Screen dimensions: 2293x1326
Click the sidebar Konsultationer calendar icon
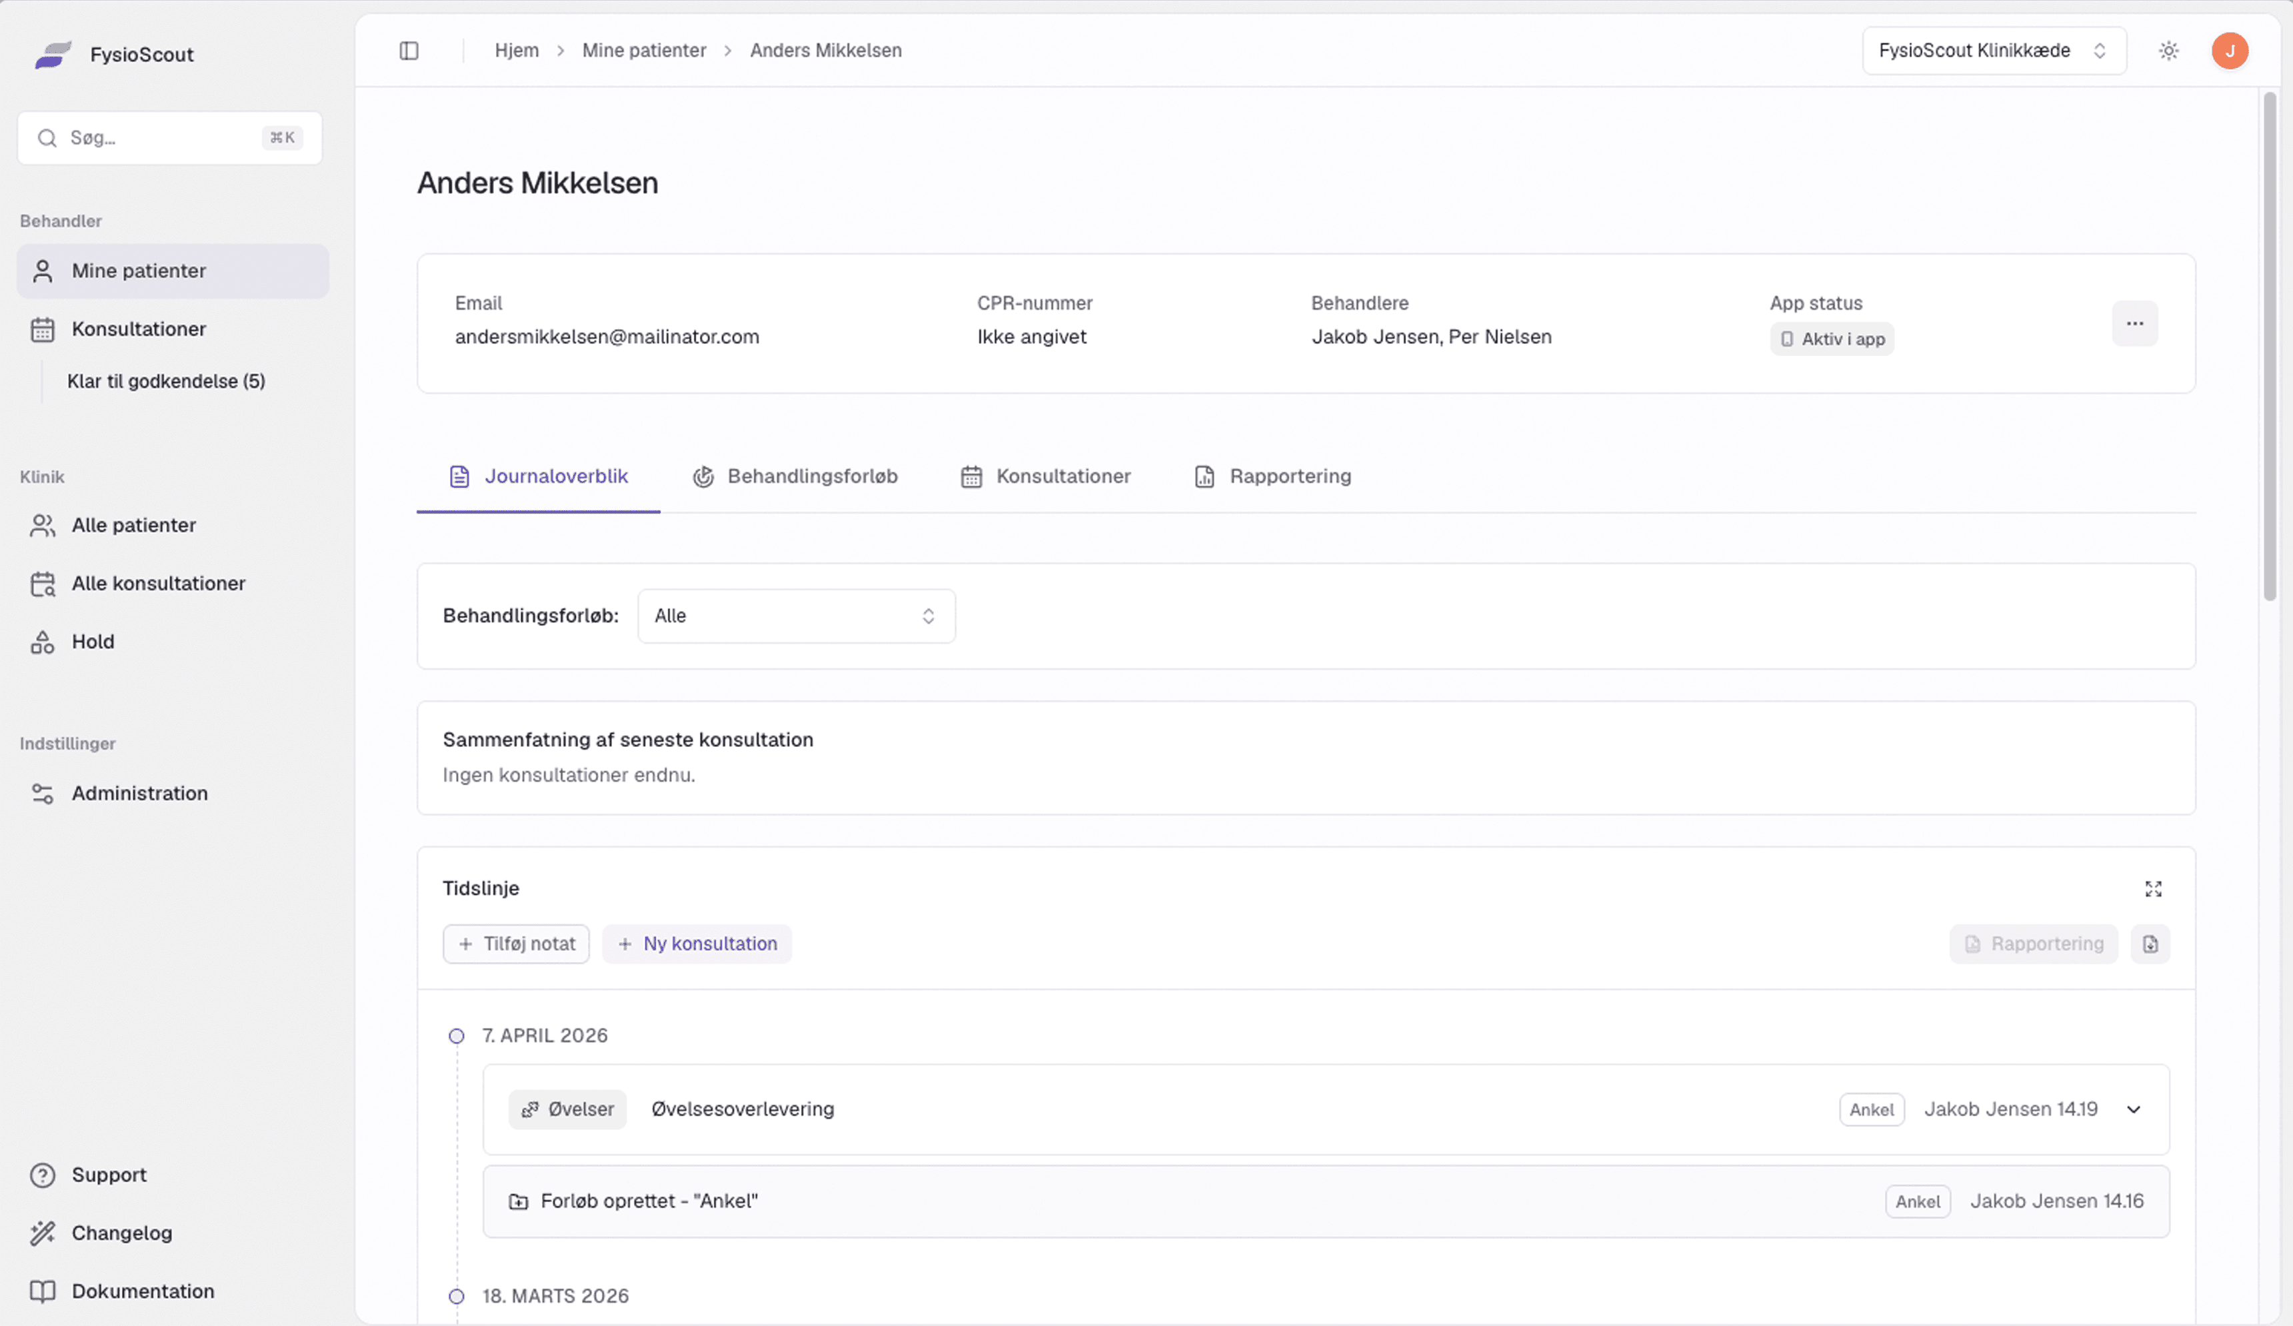pyautogui.click(x=43, y=329)
